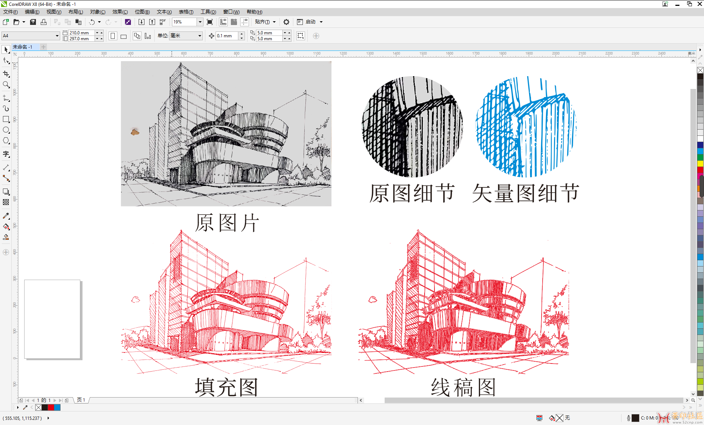Image resolution: width=704 pixels, height=425 pixels.
Task: Choose the Ellipse tool
Action: [6, 130]
